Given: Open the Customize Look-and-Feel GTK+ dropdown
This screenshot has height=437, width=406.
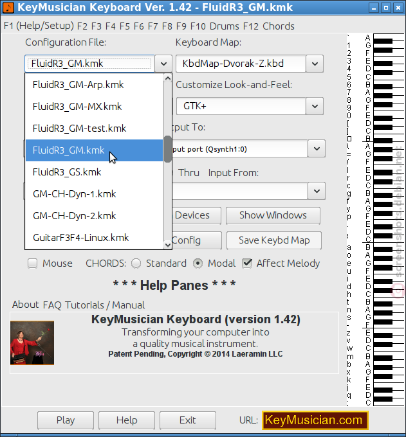Looking at the screenshot, I should coord(315,106).
